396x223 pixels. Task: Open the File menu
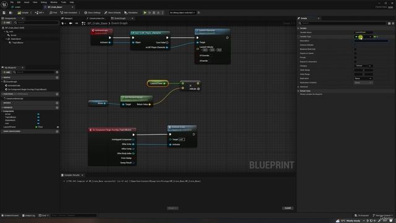tap(12, 2)
